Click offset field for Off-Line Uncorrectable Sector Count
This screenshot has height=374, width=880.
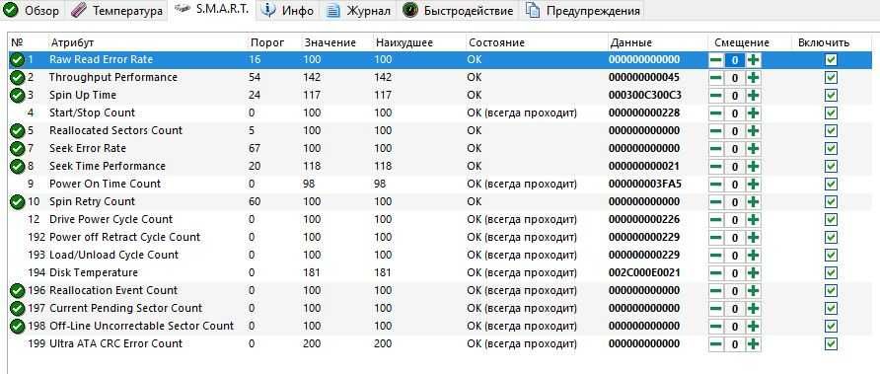(x=735, y=327)
